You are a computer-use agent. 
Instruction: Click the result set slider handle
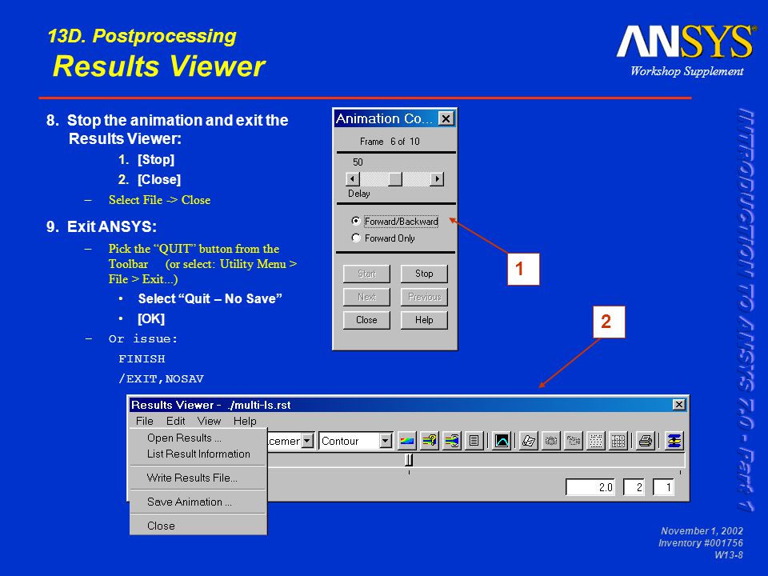coord(409,459)
